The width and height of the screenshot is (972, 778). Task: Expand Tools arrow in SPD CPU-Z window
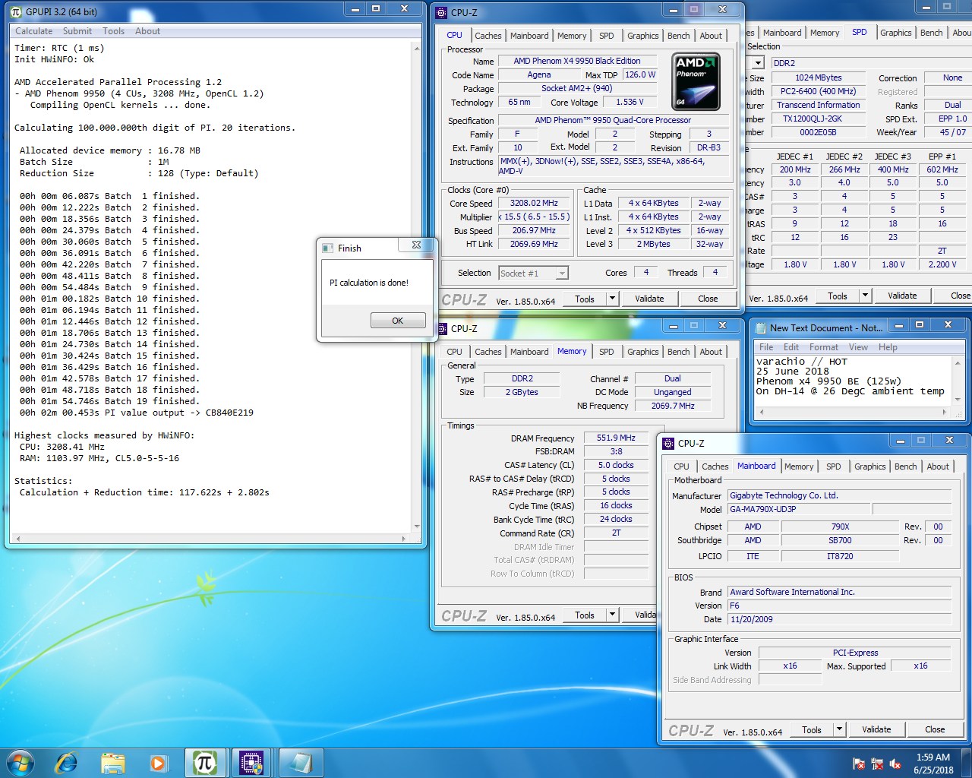[865, 296]
